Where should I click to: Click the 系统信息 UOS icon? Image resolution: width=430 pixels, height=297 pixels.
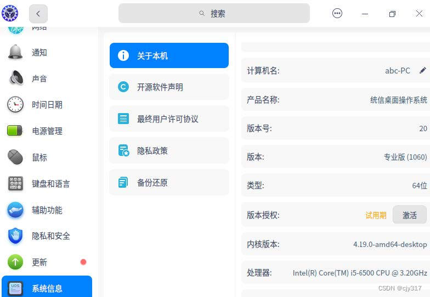[15, 288]
